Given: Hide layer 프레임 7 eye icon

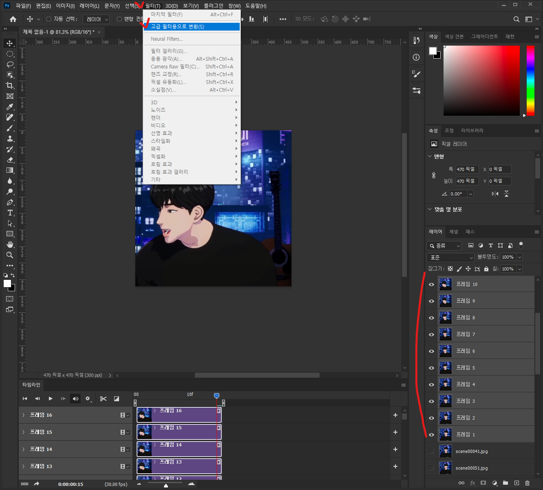Looking at the screenshot, I should [431, 334].
